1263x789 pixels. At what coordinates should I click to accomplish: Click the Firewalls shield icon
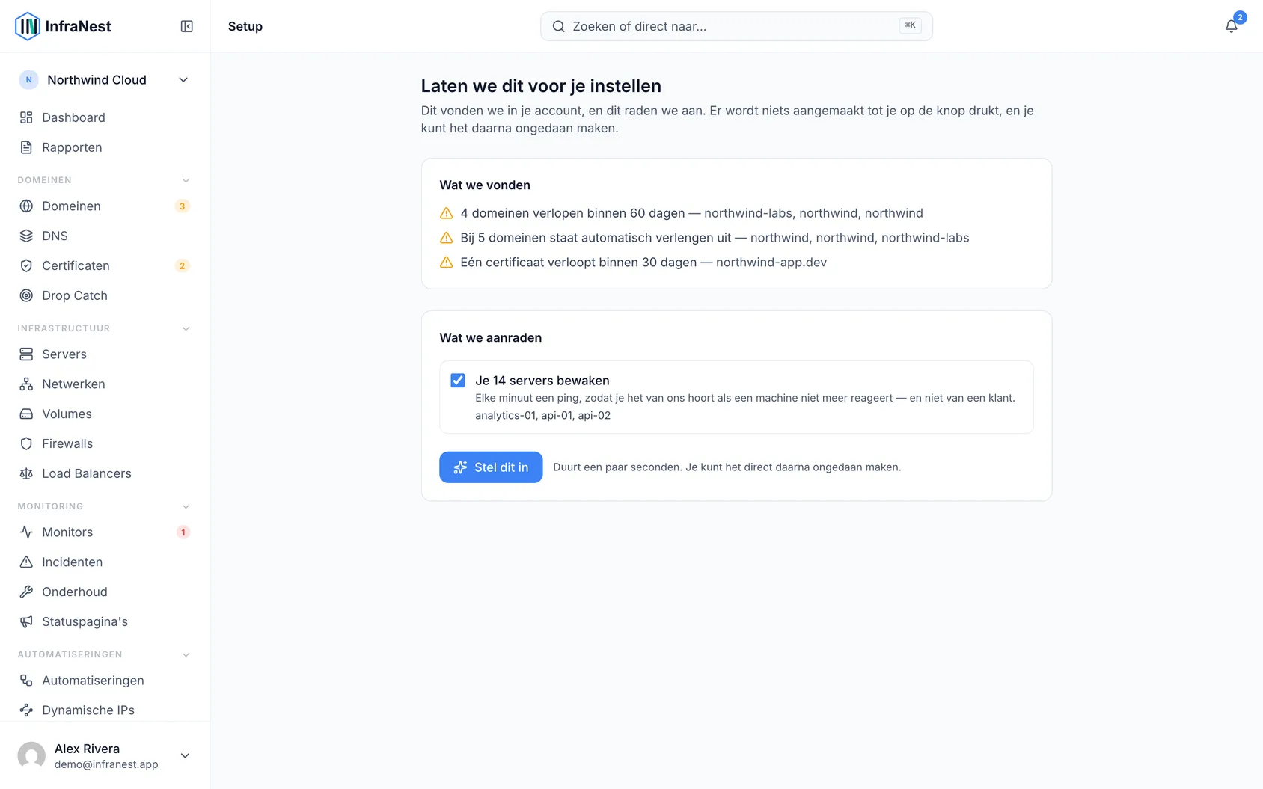coord(26,443)
